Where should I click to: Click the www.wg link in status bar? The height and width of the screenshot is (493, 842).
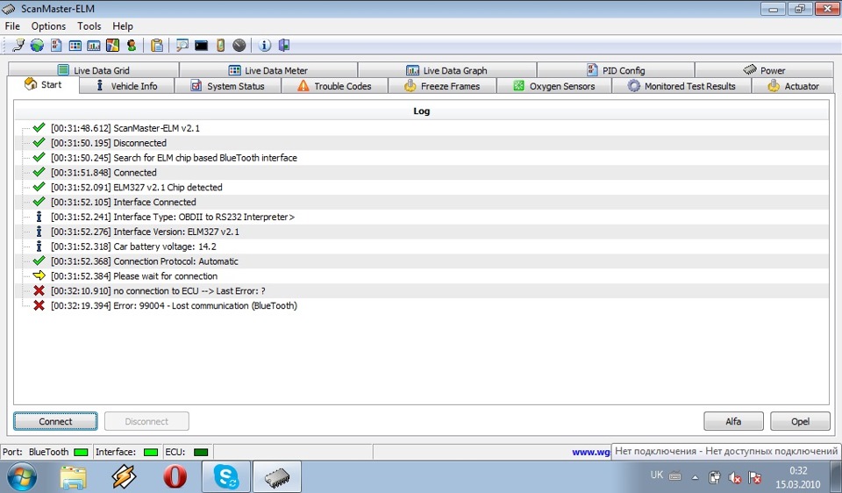click(x=590, y=452)
